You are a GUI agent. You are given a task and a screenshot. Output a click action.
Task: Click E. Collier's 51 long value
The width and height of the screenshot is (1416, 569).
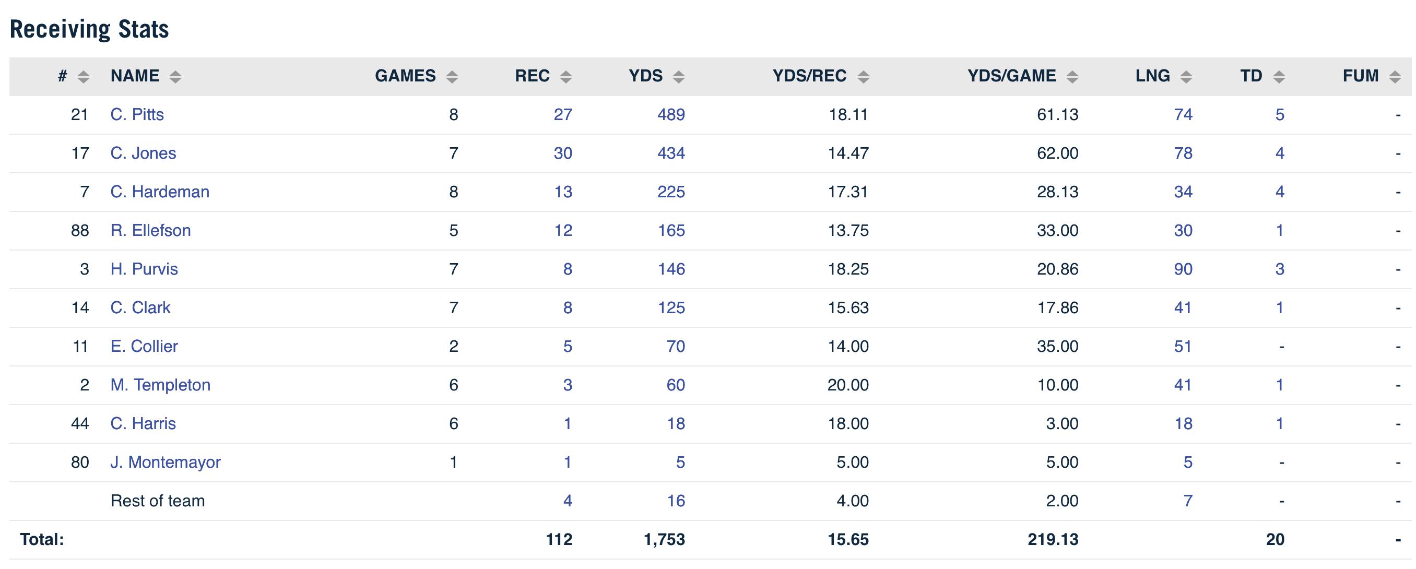tap(1183, 346)
